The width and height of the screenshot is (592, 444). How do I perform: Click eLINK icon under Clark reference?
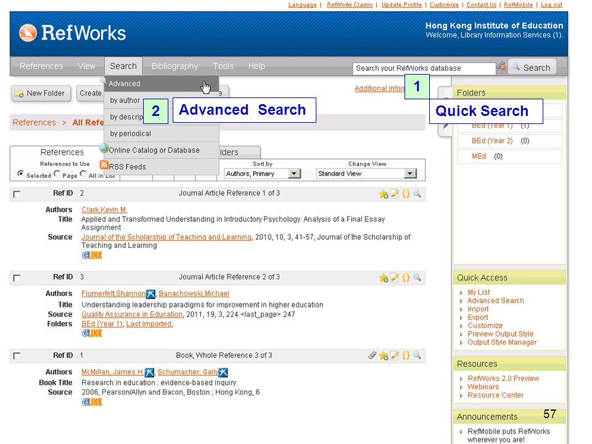tap(92, 255)
